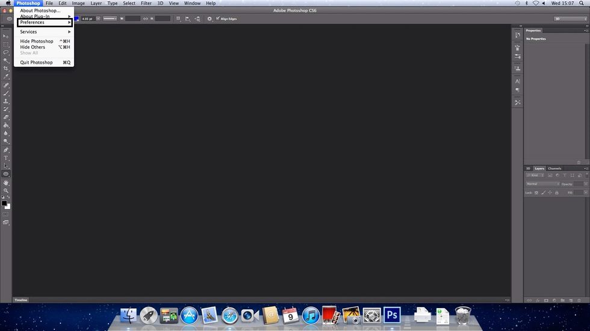Open the Kind filter dropdown
The image size is (590, 331).
tap(535, 175)
